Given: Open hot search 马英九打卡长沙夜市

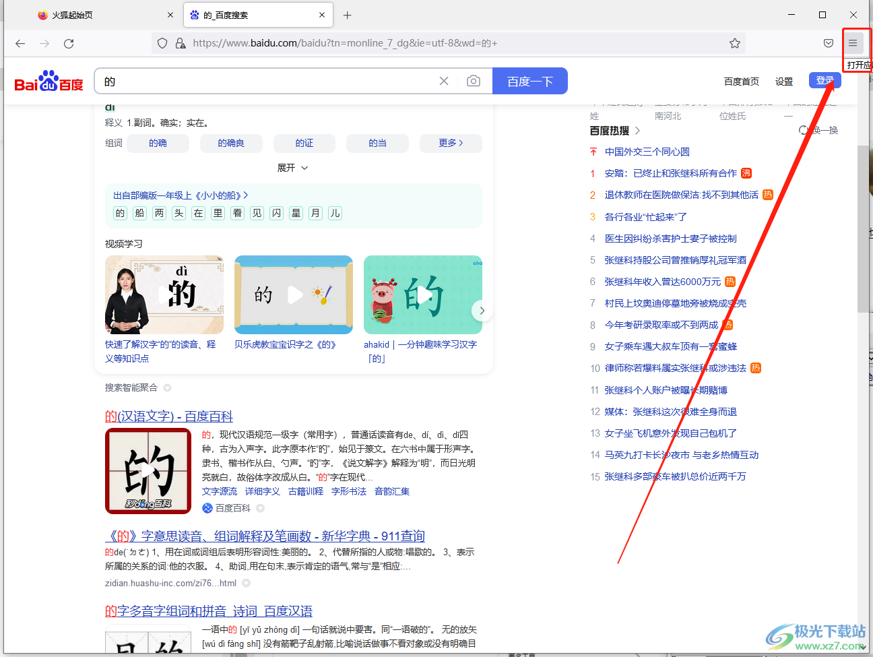Looking at the screenshot, I should (x=681, y=455).
